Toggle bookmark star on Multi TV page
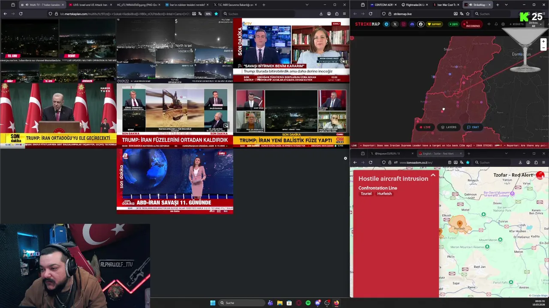This screenshot has width=549, height=308. [x=216, y=14]
